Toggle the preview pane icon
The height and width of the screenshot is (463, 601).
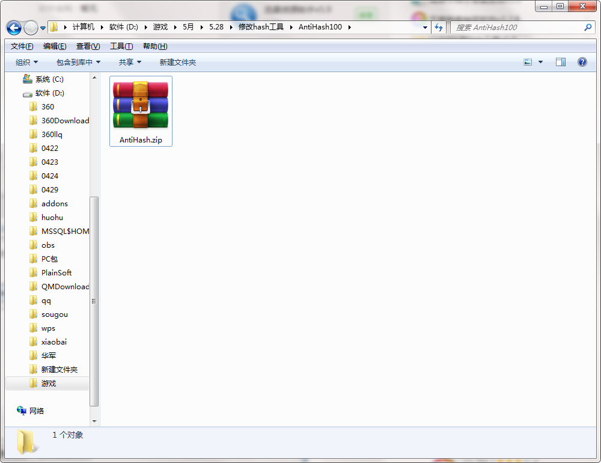pyautogui.click(x=561, y=62)
